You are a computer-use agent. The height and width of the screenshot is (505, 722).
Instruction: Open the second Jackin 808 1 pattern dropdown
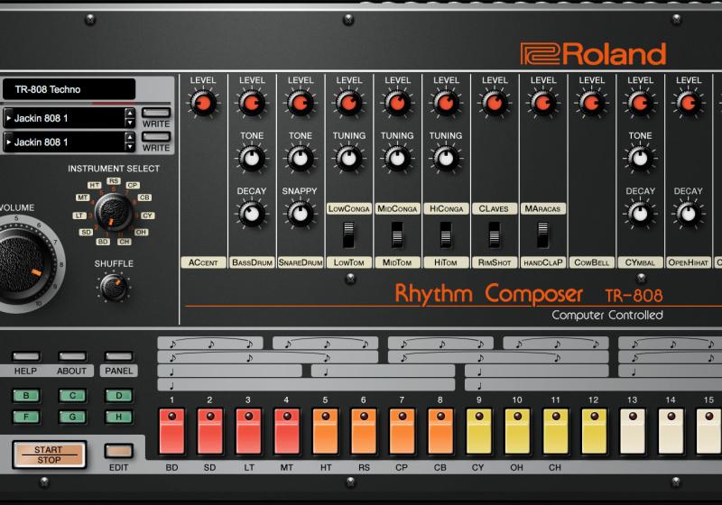tap(64, 142)
